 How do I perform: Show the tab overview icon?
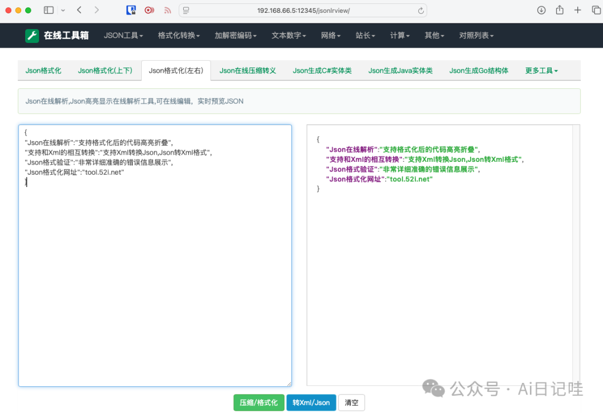[596, 11]
